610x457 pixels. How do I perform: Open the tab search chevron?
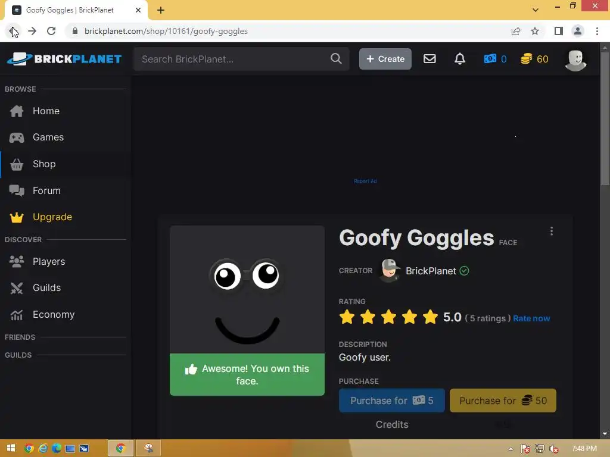[x=536, y=10]
